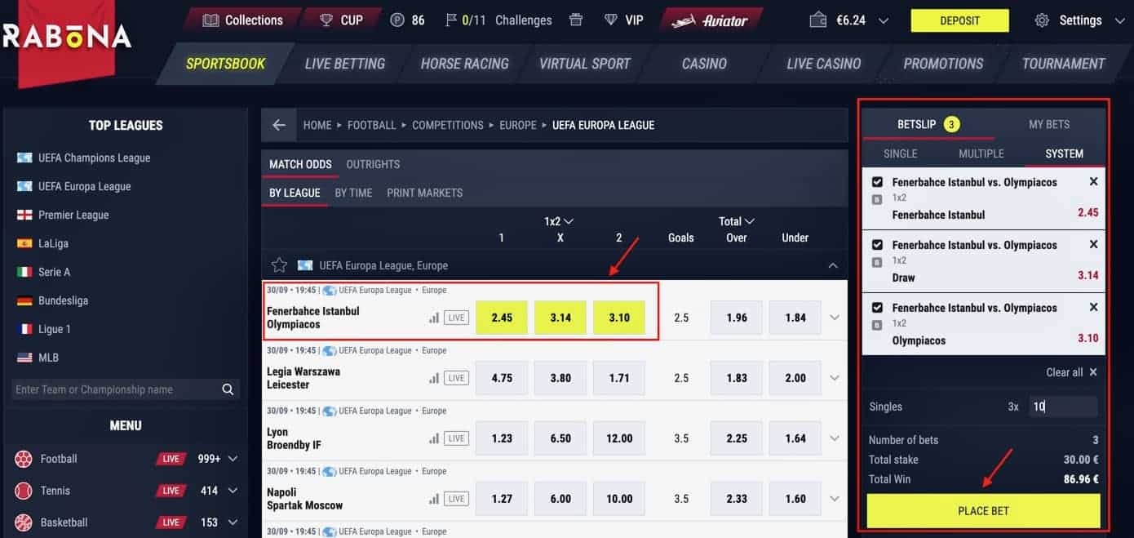Uncheck the Draw selection checkbox
The image size is (1134, 538).
877,245
